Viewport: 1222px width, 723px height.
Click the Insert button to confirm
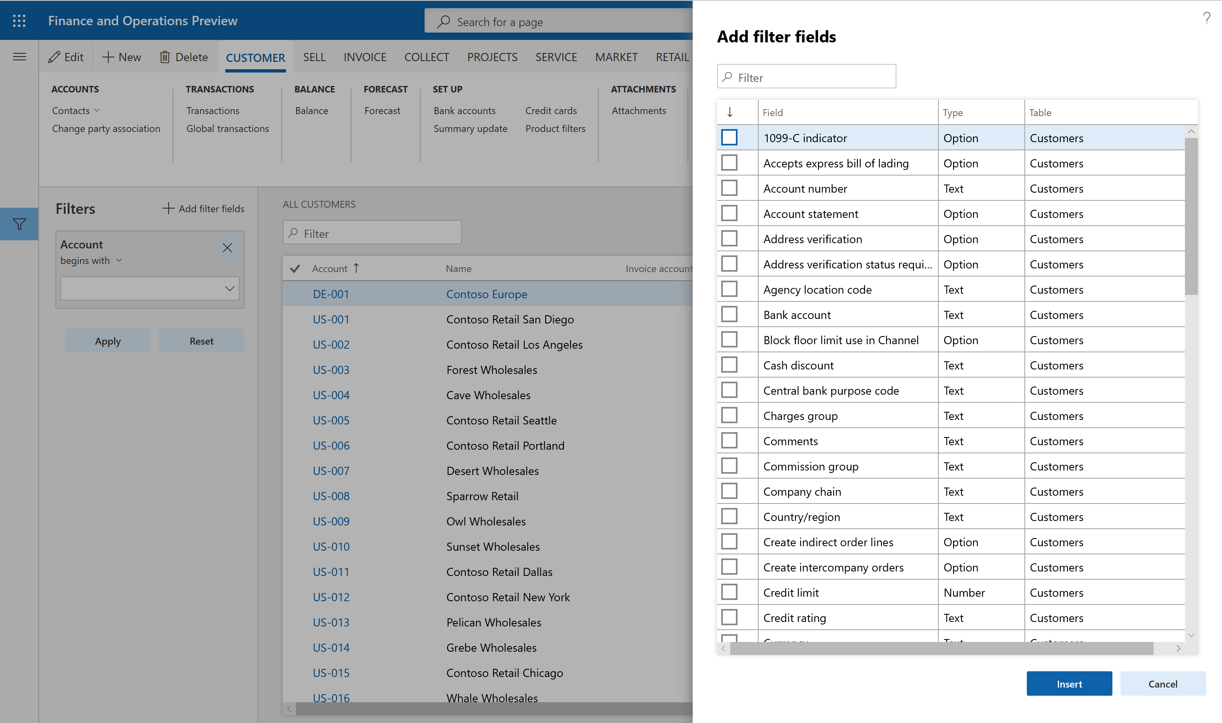(x=1070, y=683)
